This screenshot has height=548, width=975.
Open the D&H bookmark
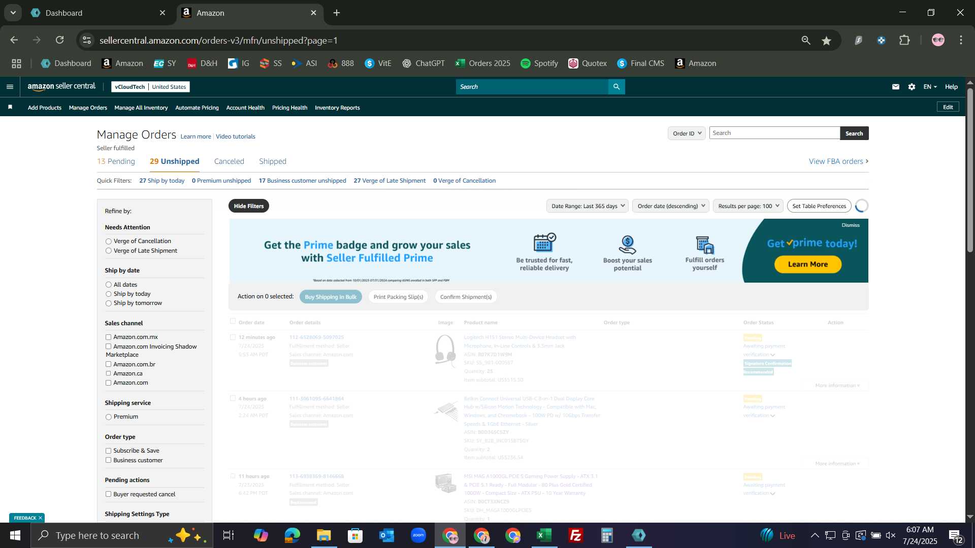coord(202,63)
